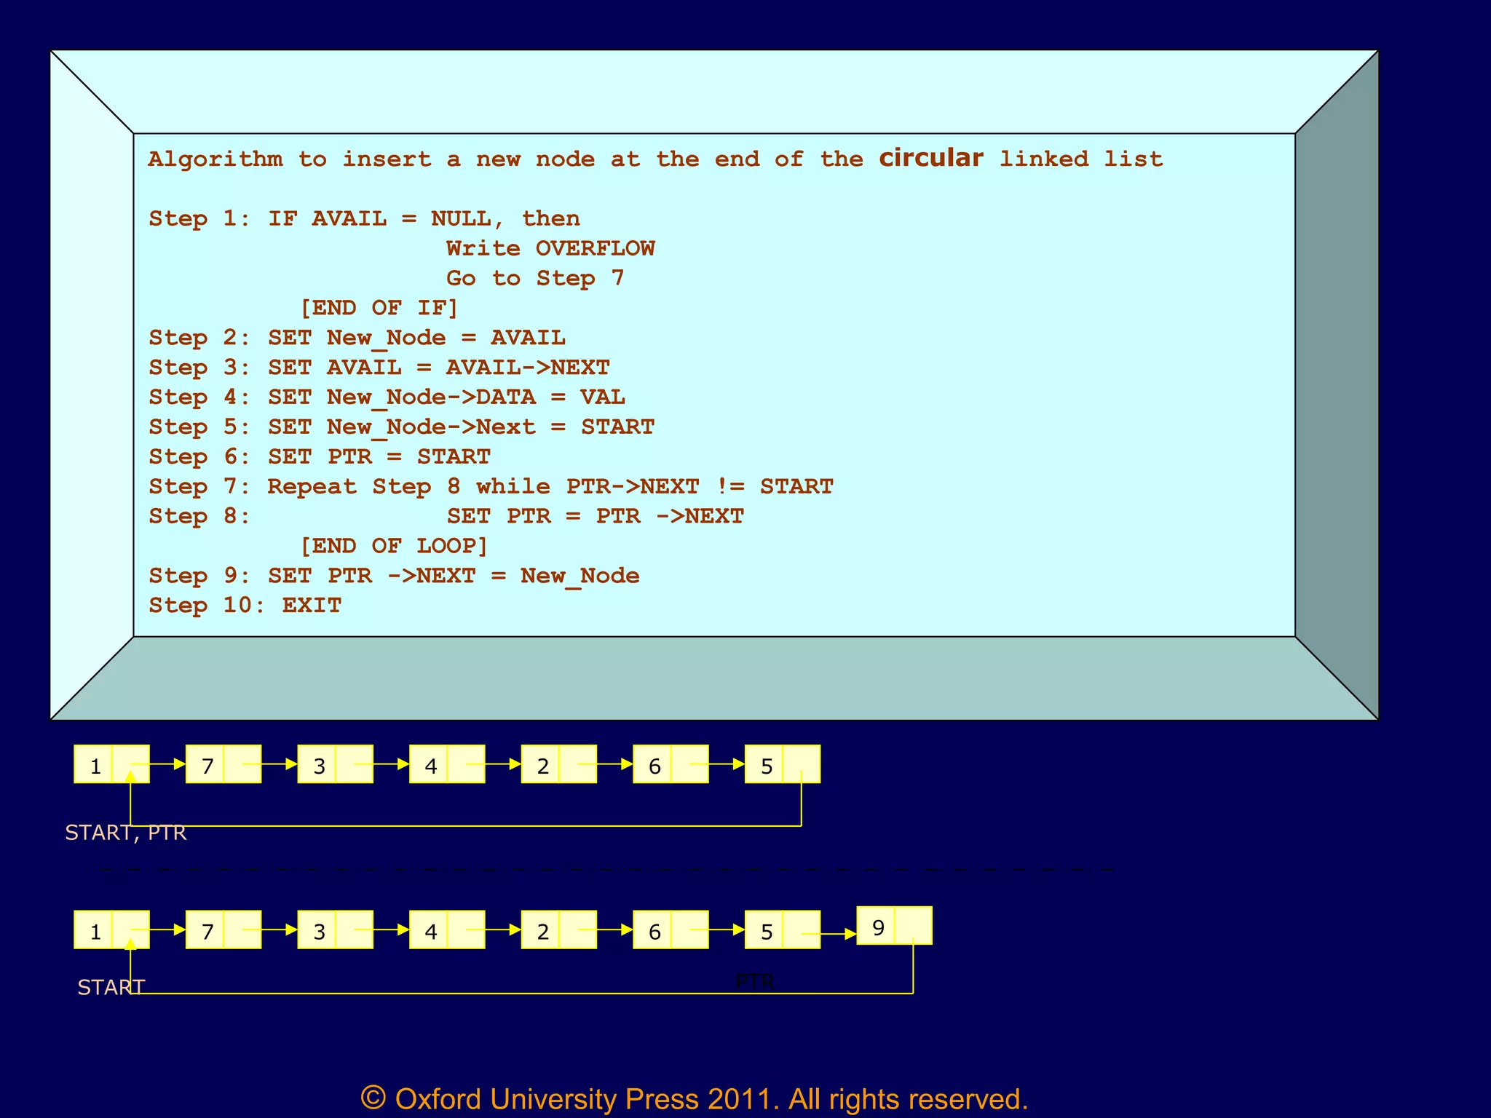Click the dark PTR label near node 5
The width and height of the screenshot is (1491, 1118).
click(755, 981)
